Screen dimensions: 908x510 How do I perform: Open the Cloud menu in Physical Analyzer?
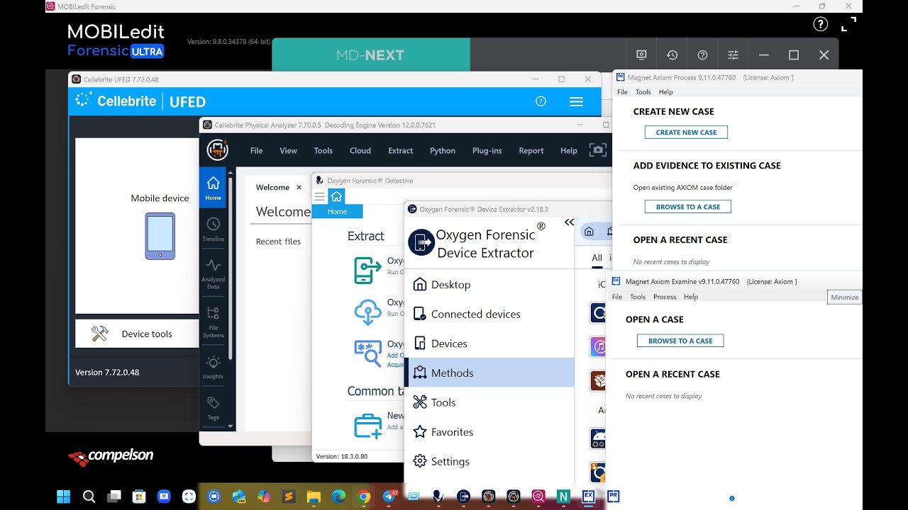[x=360, y=150]
